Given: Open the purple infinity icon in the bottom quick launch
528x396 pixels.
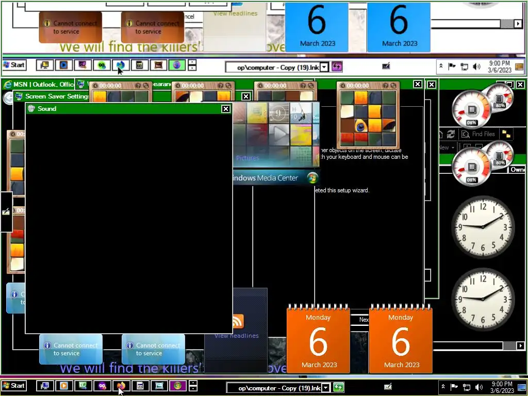Looking at the screenshot, I should coord(103,386).
